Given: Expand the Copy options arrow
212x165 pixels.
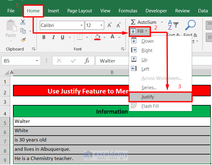Looking at the screenshot, I should point(30,31).
